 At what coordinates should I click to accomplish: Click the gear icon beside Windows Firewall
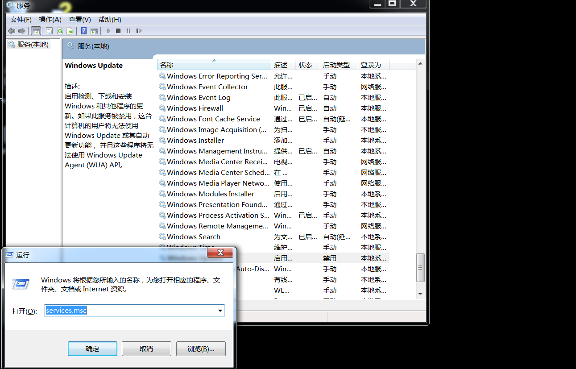(x=162, y=108)
